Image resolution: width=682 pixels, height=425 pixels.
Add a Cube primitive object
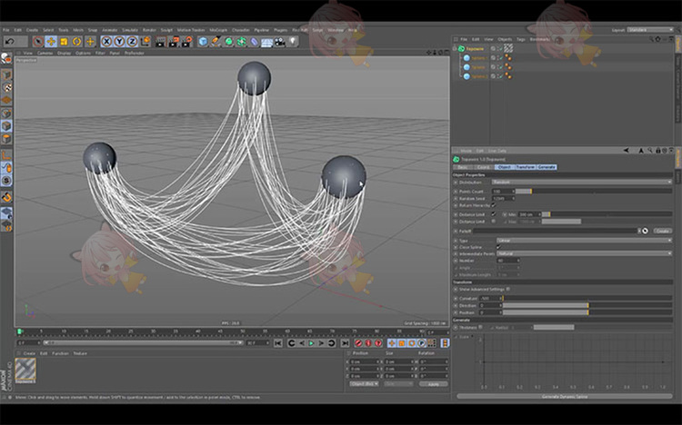tap(203, 42)
